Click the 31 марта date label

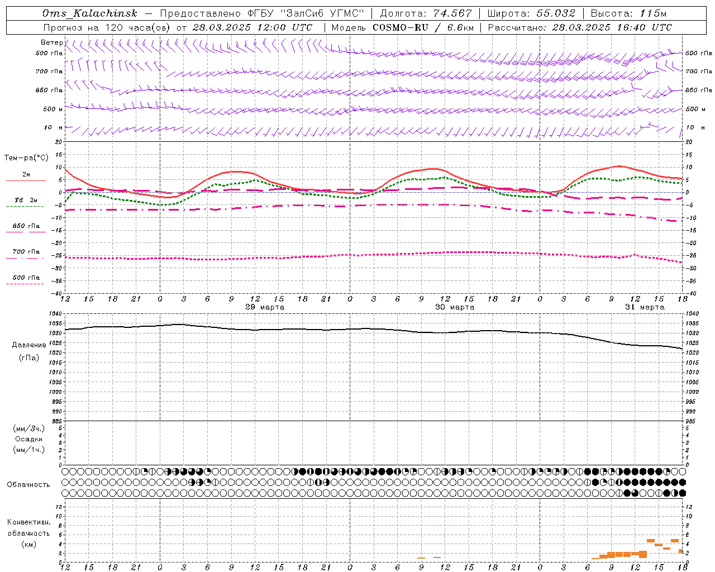tap(645, 307)
